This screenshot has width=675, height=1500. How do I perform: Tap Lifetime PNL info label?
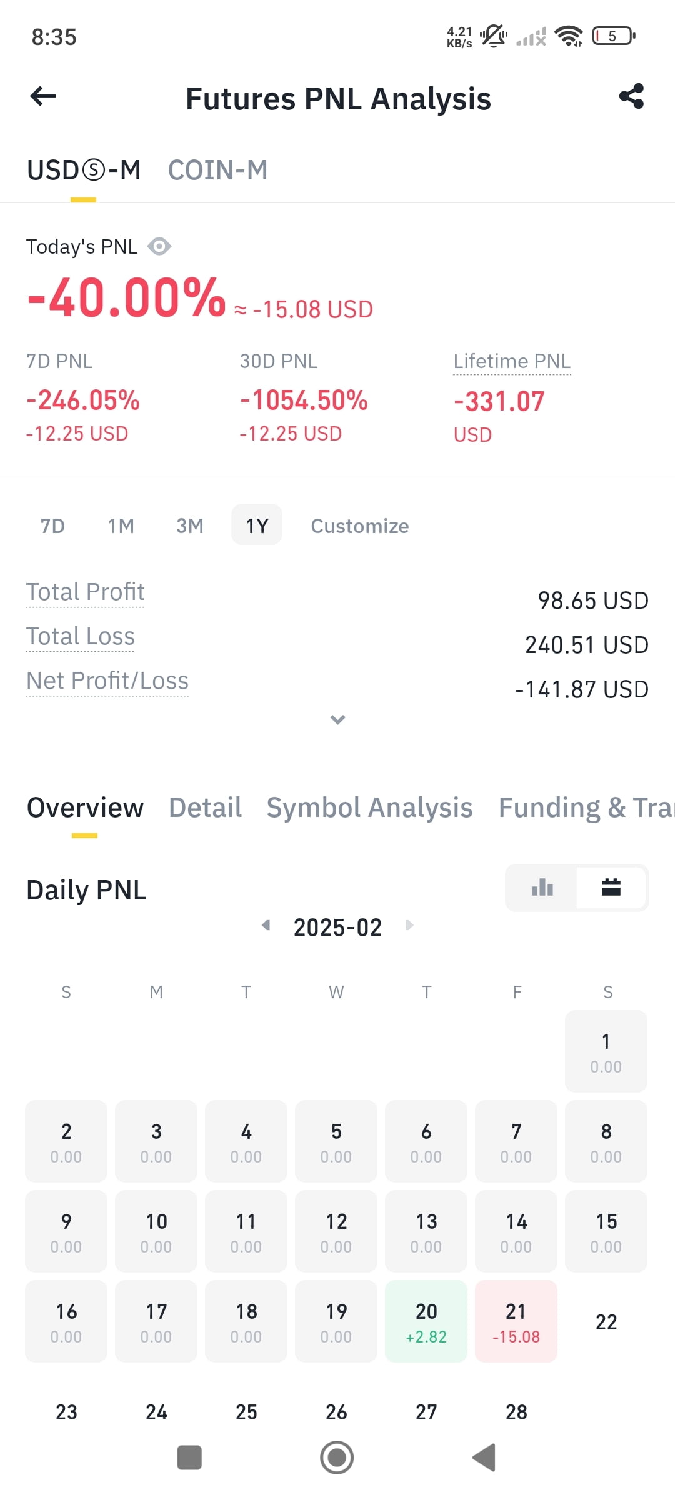click(x=512, y=361)
